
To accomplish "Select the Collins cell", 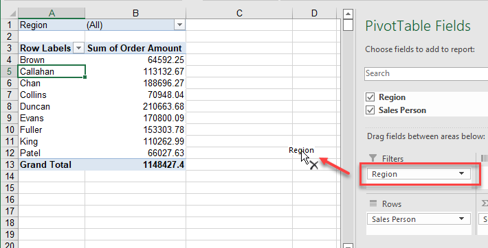I will click(x=52, y=95).
